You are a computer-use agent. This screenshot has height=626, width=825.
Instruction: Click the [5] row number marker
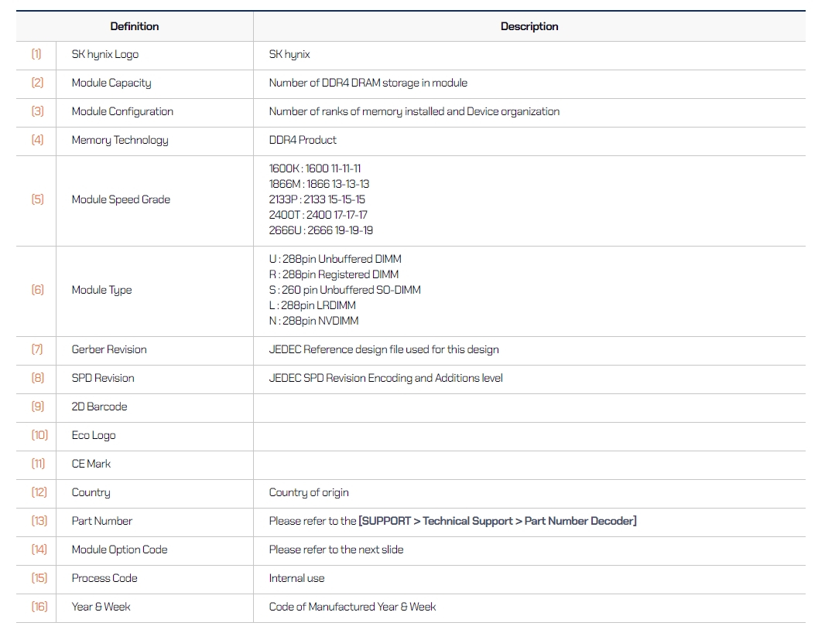click(36, 199)
